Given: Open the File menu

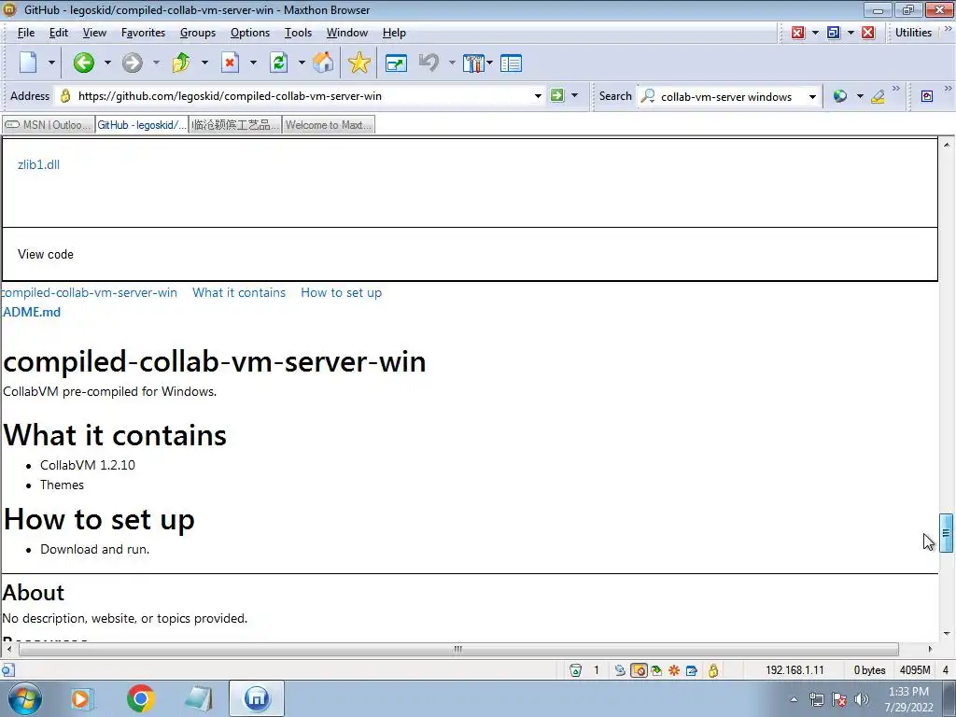Looking at the screenshot, I should coord(25,33).
